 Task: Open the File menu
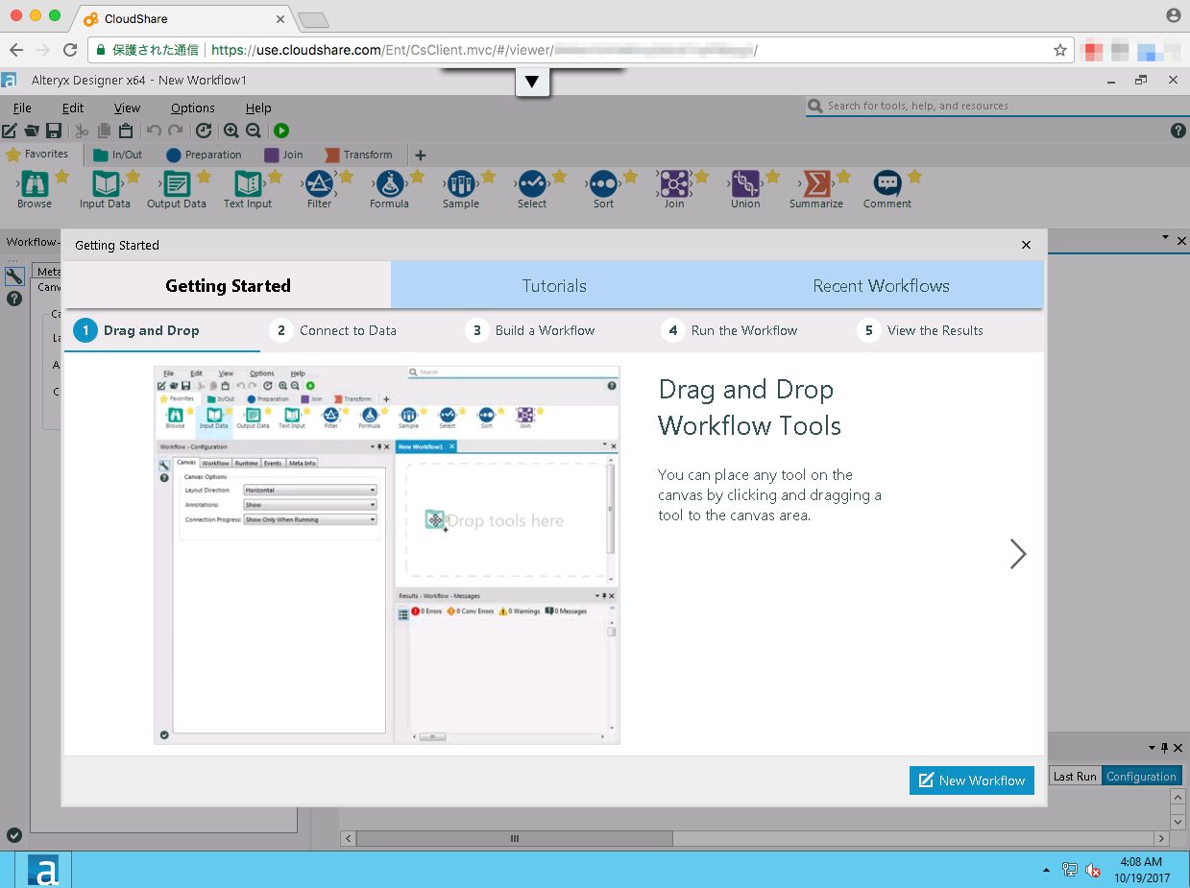point(22,108)
